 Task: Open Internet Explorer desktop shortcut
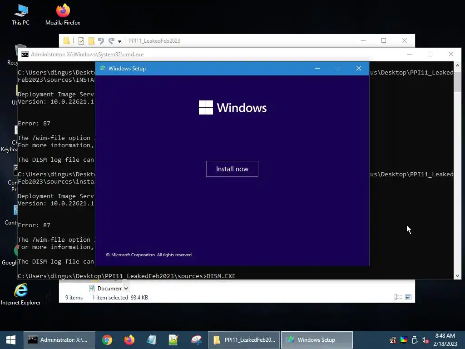20,294
